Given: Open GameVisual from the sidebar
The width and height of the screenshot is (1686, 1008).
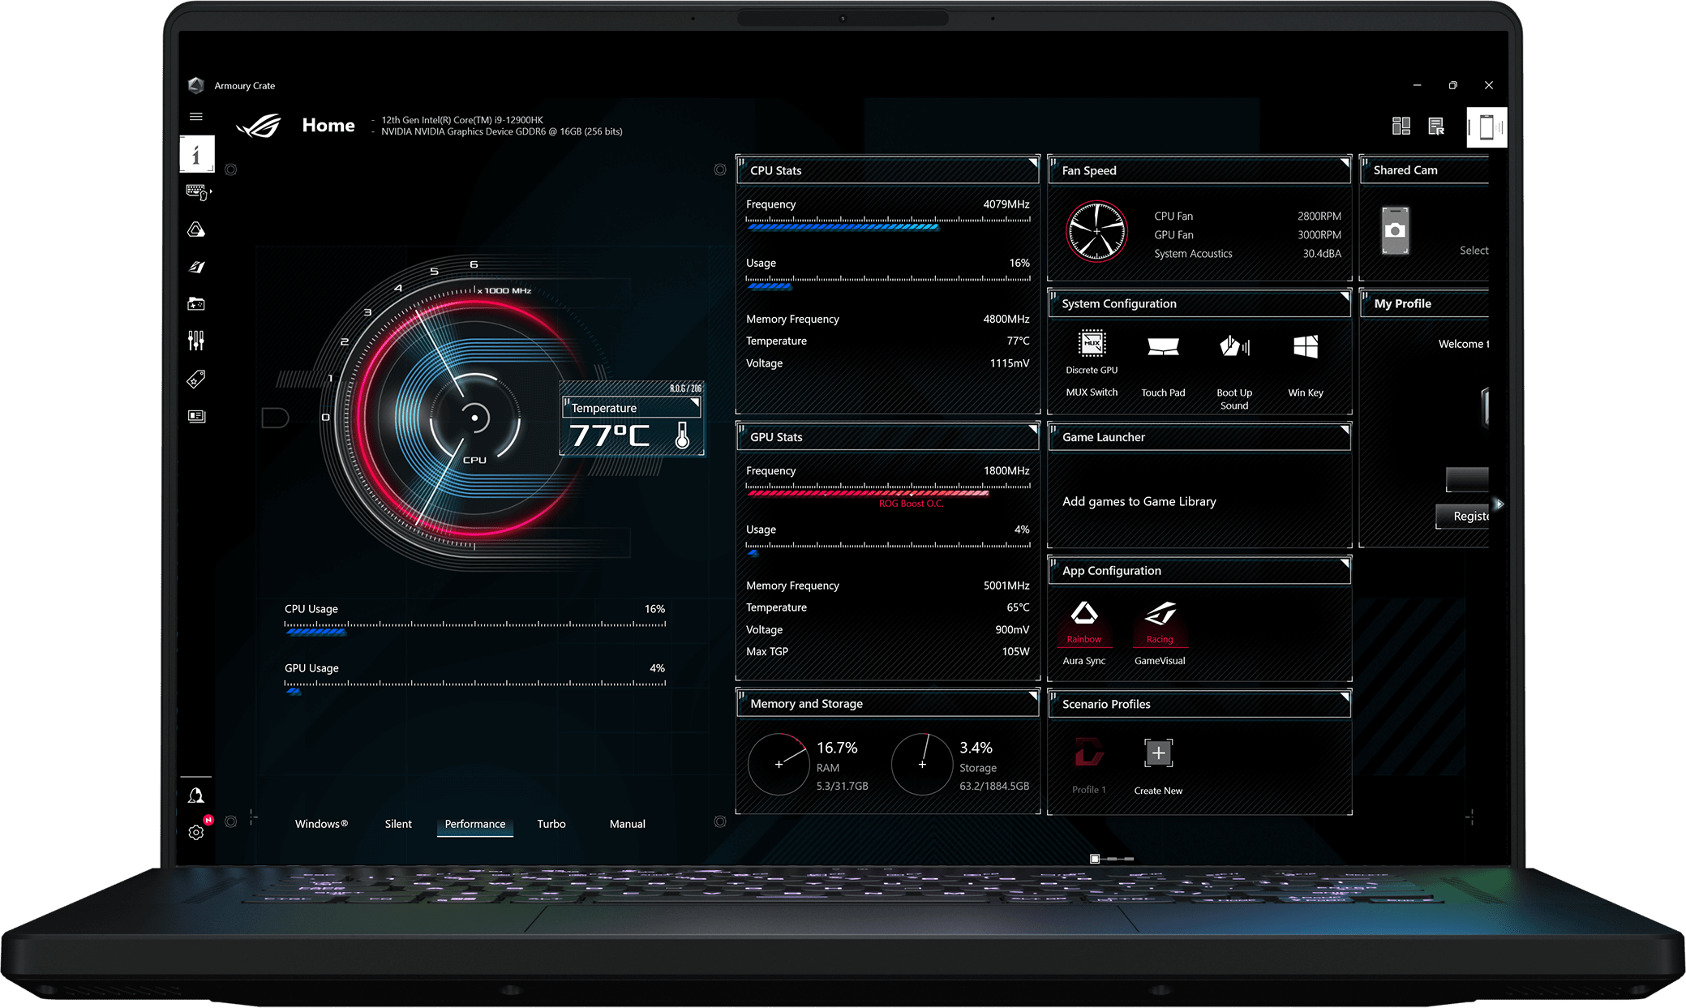Looking at the screenshot, I should [196, 267].
